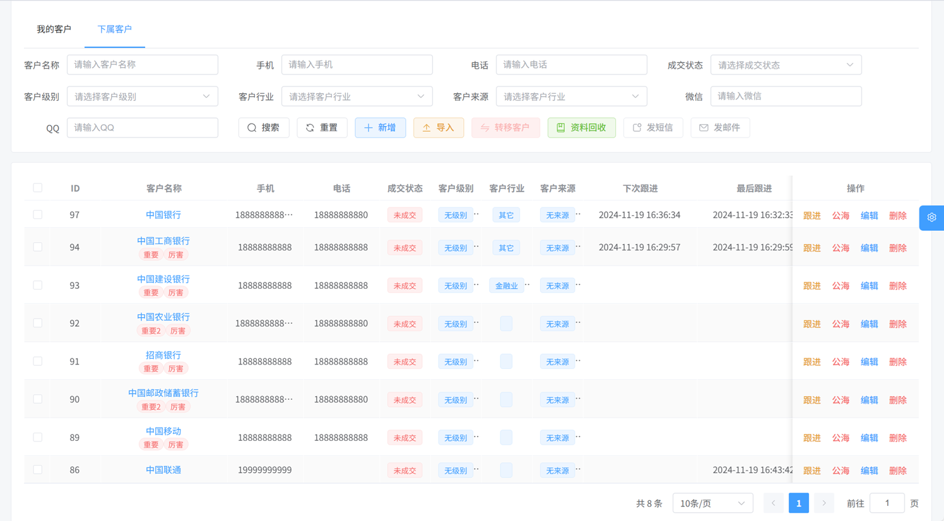Open customer 招商银行 link
The width and height of the screenshot is (944, 521).
[163, 355]
